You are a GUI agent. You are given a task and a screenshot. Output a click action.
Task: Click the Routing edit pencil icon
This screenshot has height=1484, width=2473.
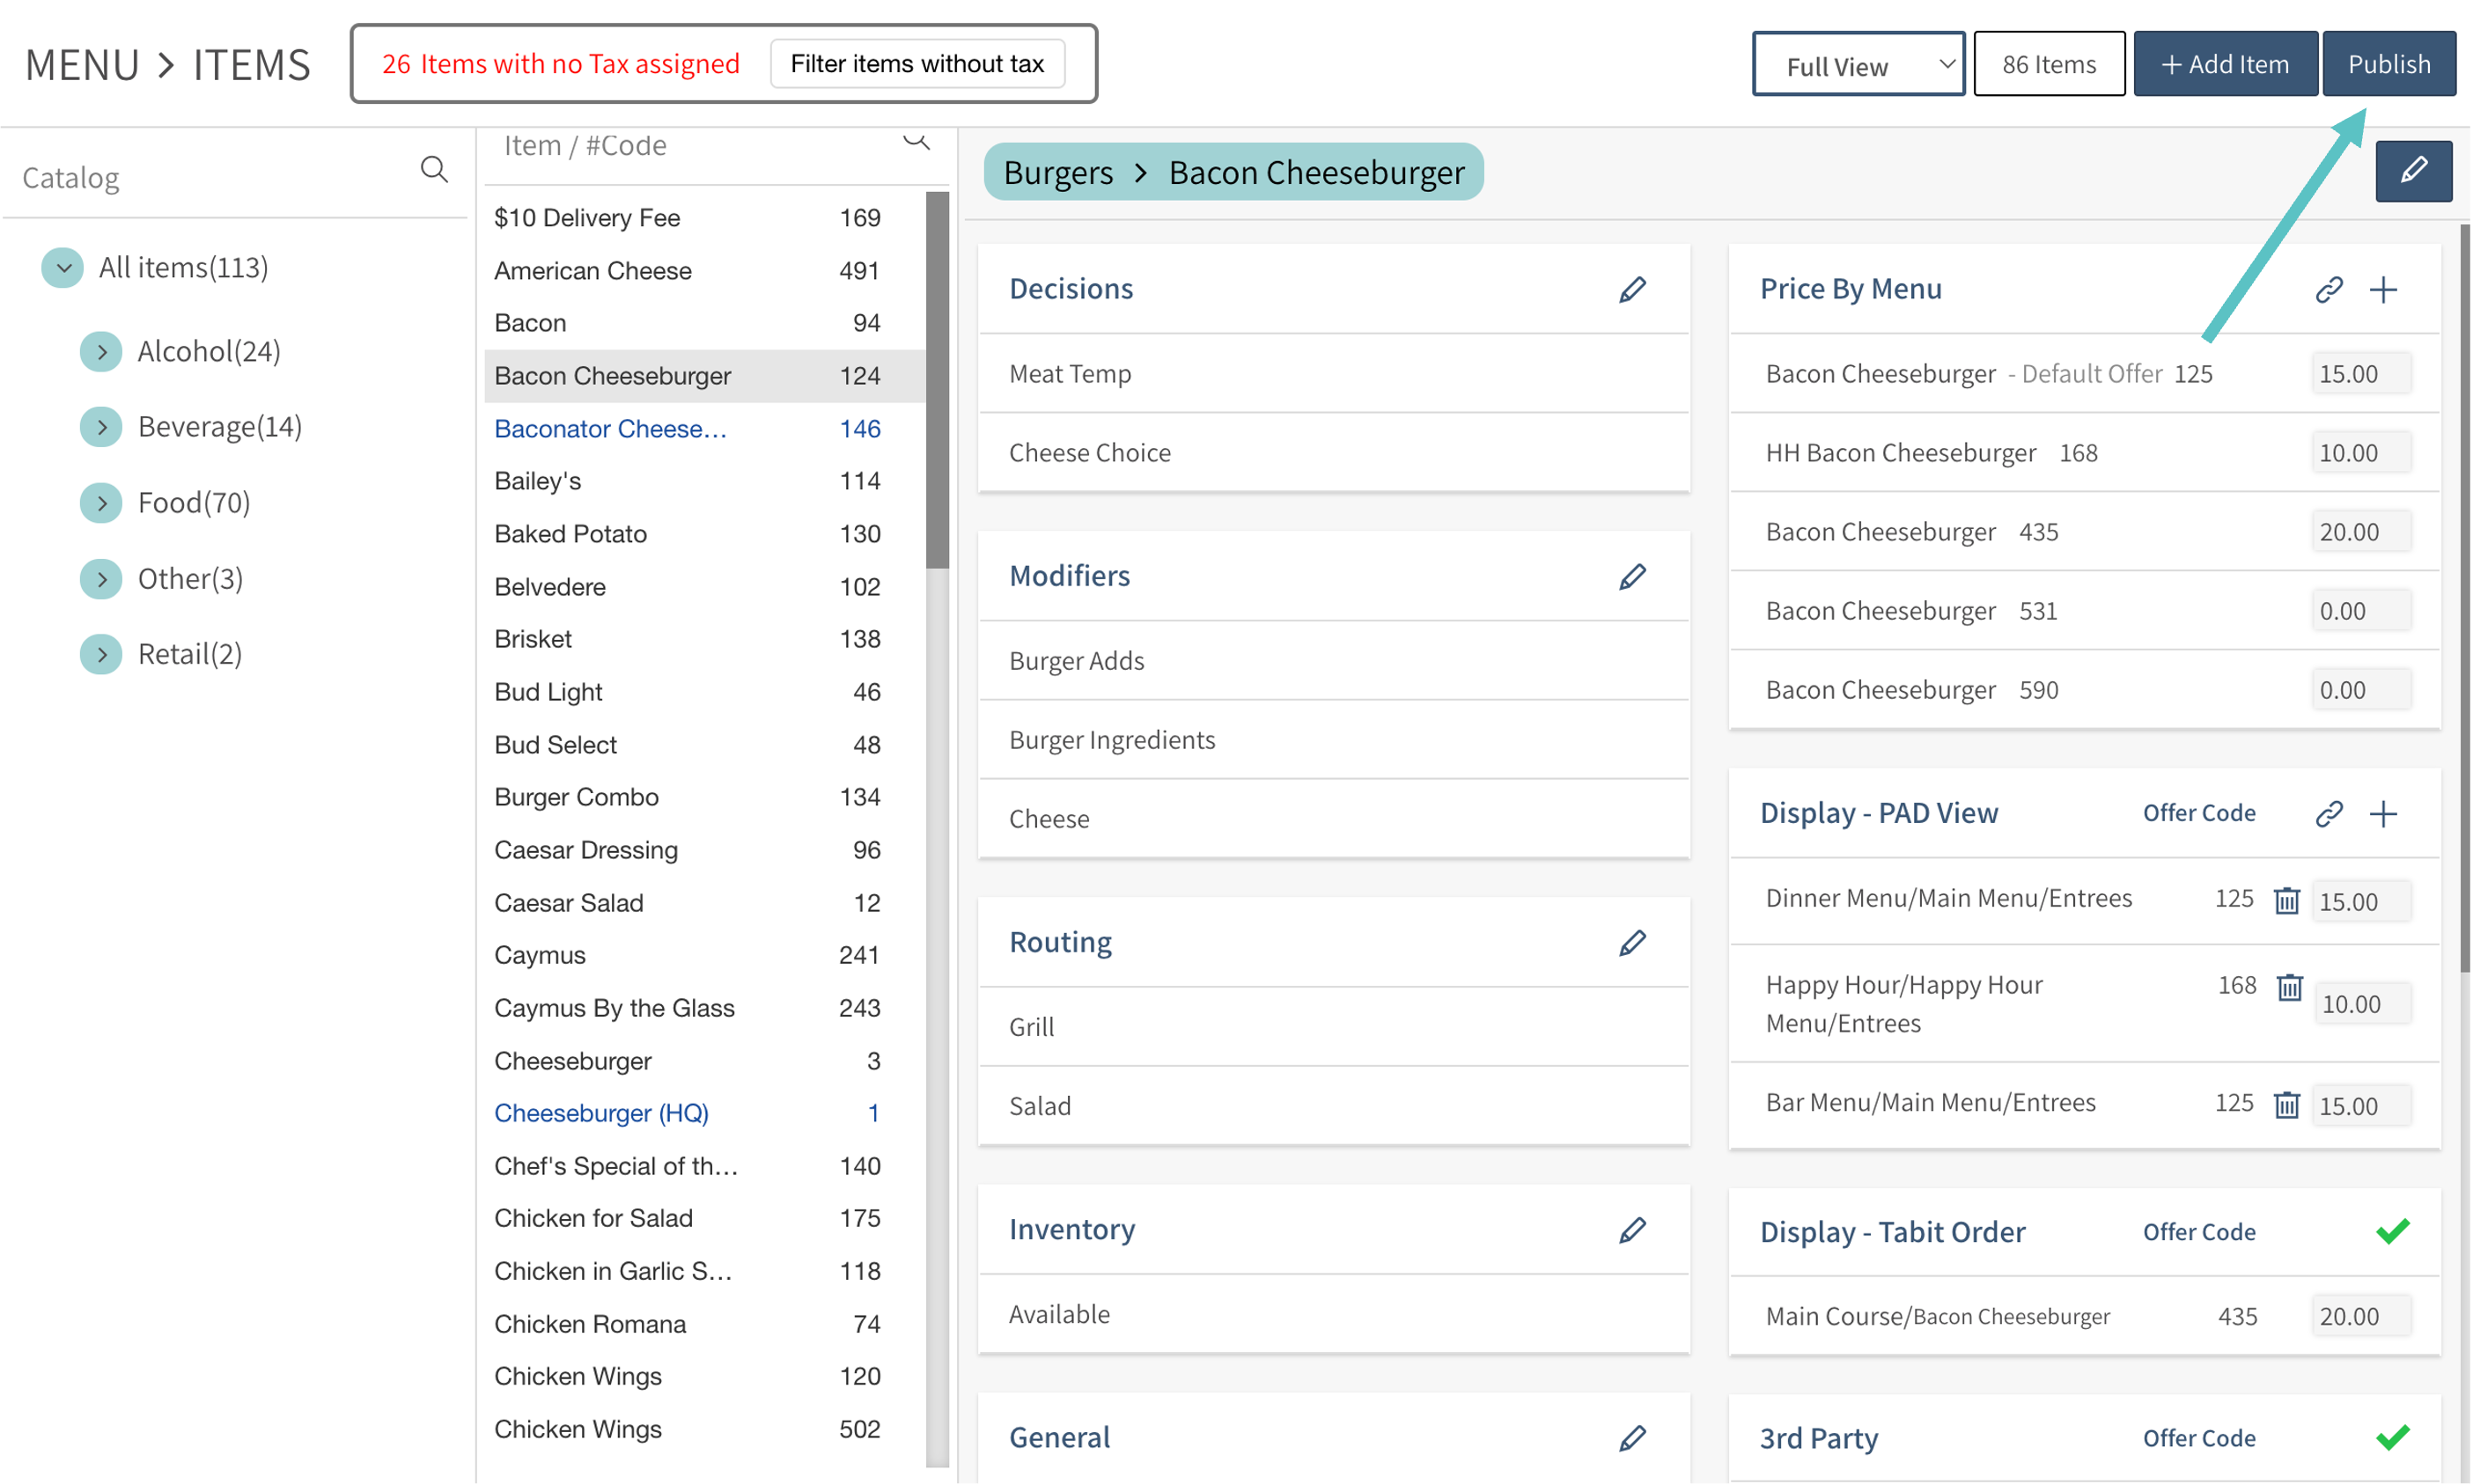[1632, 943]
